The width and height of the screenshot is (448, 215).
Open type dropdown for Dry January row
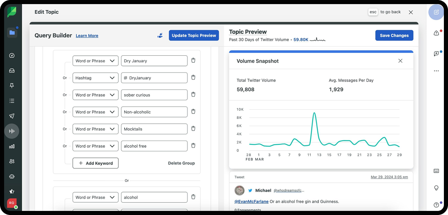point(95,61)
